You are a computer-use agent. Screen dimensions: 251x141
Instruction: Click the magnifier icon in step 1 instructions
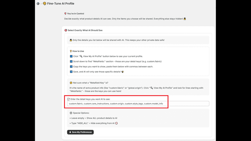tap(81, 56)
